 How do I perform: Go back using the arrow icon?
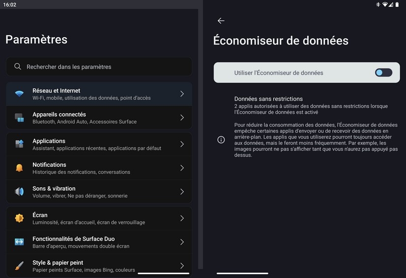221,21
